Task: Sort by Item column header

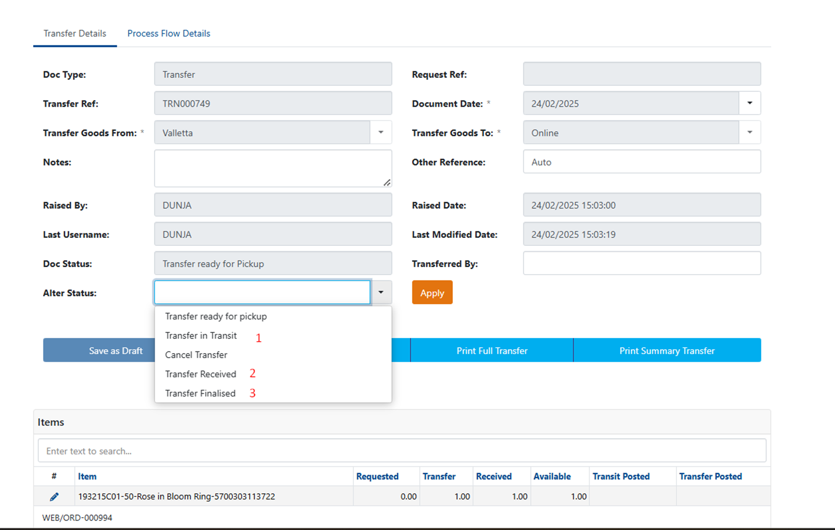Action: (87, 476)
